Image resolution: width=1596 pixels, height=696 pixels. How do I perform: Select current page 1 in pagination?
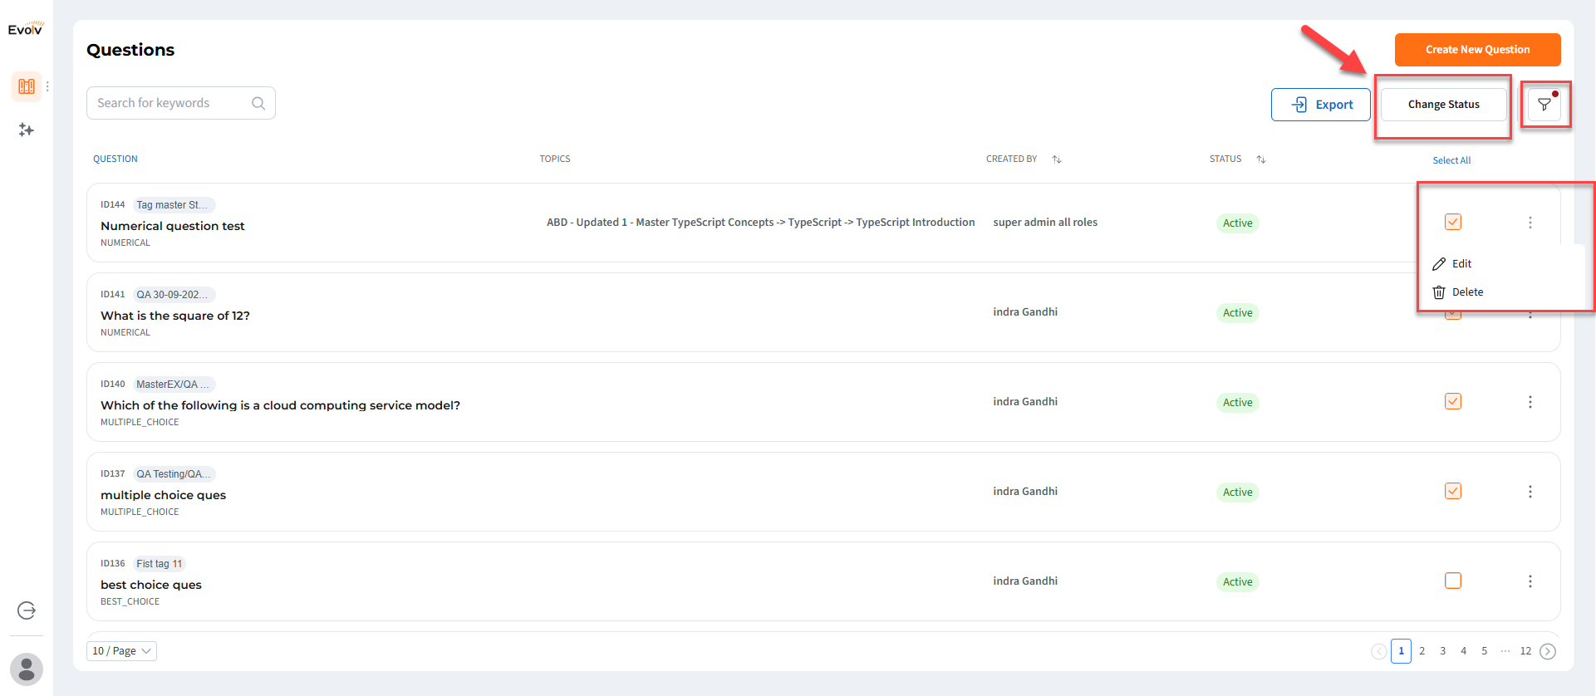(1402, 651)
